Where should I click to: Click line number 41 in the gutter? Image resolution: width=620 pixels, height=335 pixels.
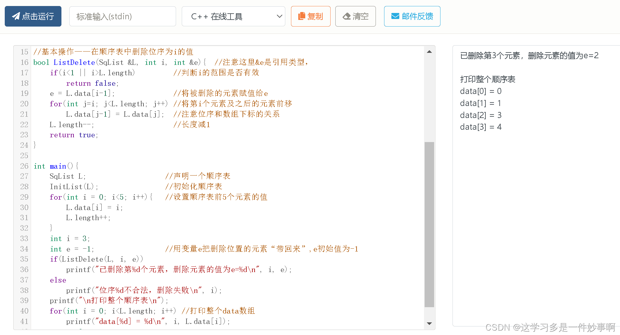click(x=24, y=321)
